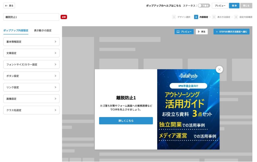The width and height of the screenshot is (257, 162).
Task: Expand 画像設定 section
Action: [x=31, y=99]
